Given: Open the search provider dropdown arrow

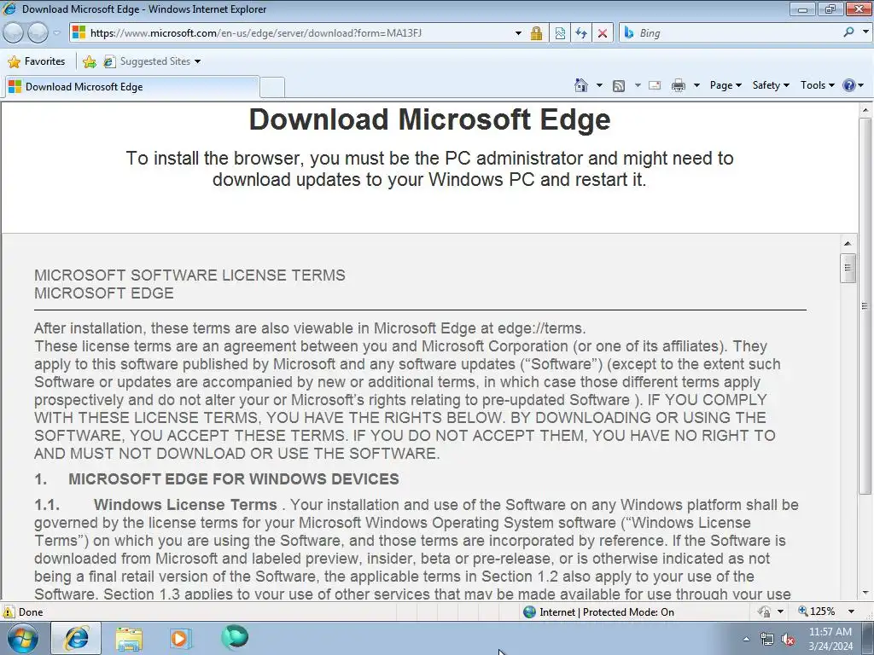Looking at the screenshot, I should [865, 32].
